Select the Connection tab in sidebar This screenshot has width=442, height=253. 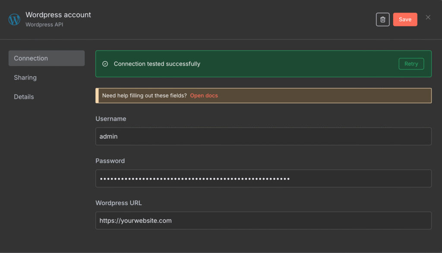tap(46, 58)
